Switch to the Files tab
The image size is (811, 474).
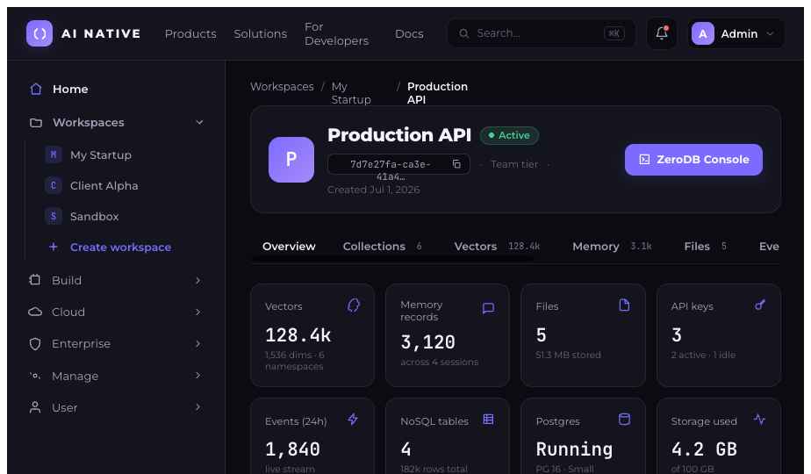(x=705, y=247)
